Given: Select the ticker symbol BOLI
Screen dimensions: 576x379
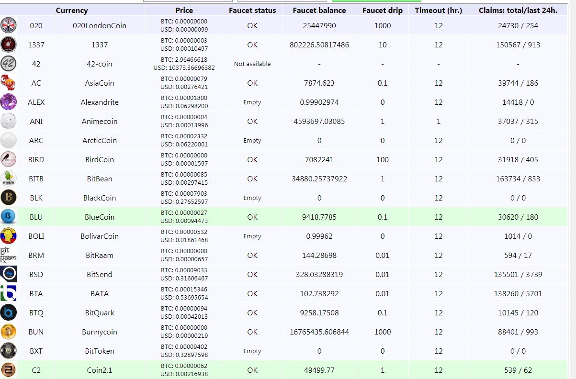Looking at the screenshot, I should pos(36,236).
